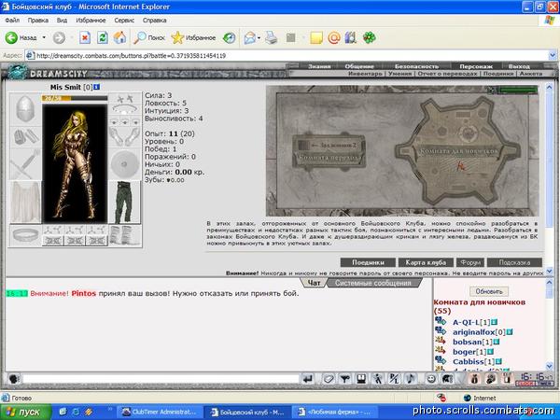This screenshot has width=560, height=420.
Task: Click the belt equipment slot
Action: pyautogui.click(x=25, y=235)
